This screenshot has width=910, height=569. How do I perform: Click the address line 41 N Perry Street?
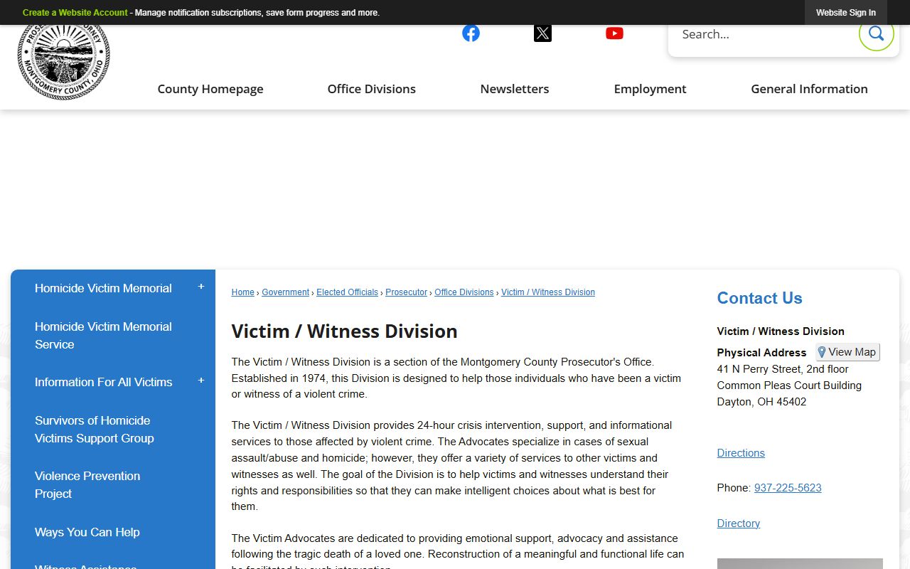tap(783, 369)
